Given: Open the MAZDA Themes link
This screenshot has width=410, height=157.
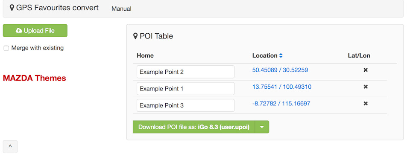Looking at the screenshot, I should pos(35,78).
